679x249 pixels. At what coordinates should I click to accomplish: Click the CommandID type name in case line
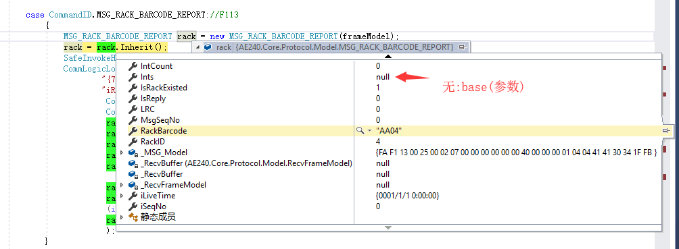click(70, 15)
